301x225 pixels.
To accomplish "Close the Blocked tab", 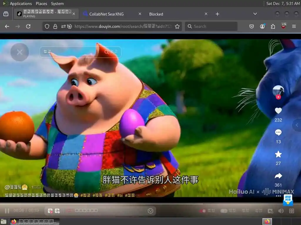I will pos(206,14).
